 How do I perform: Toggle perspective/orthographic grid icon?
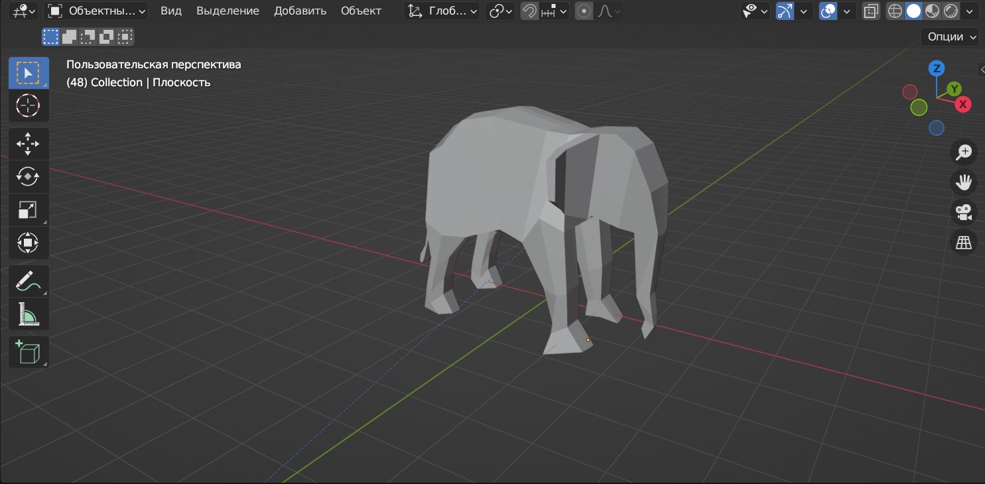click(963, 243)
